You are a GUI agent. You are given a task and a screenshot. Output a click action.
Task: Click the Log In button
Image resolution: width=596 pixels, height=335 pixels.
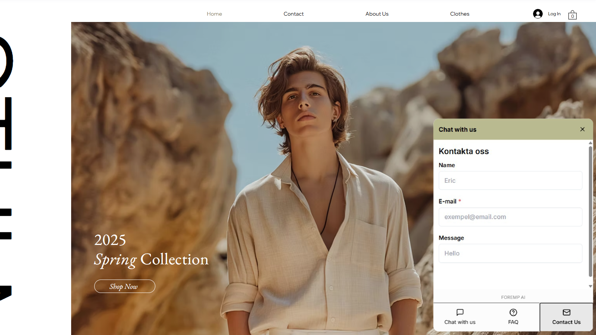tap(554, 13)
